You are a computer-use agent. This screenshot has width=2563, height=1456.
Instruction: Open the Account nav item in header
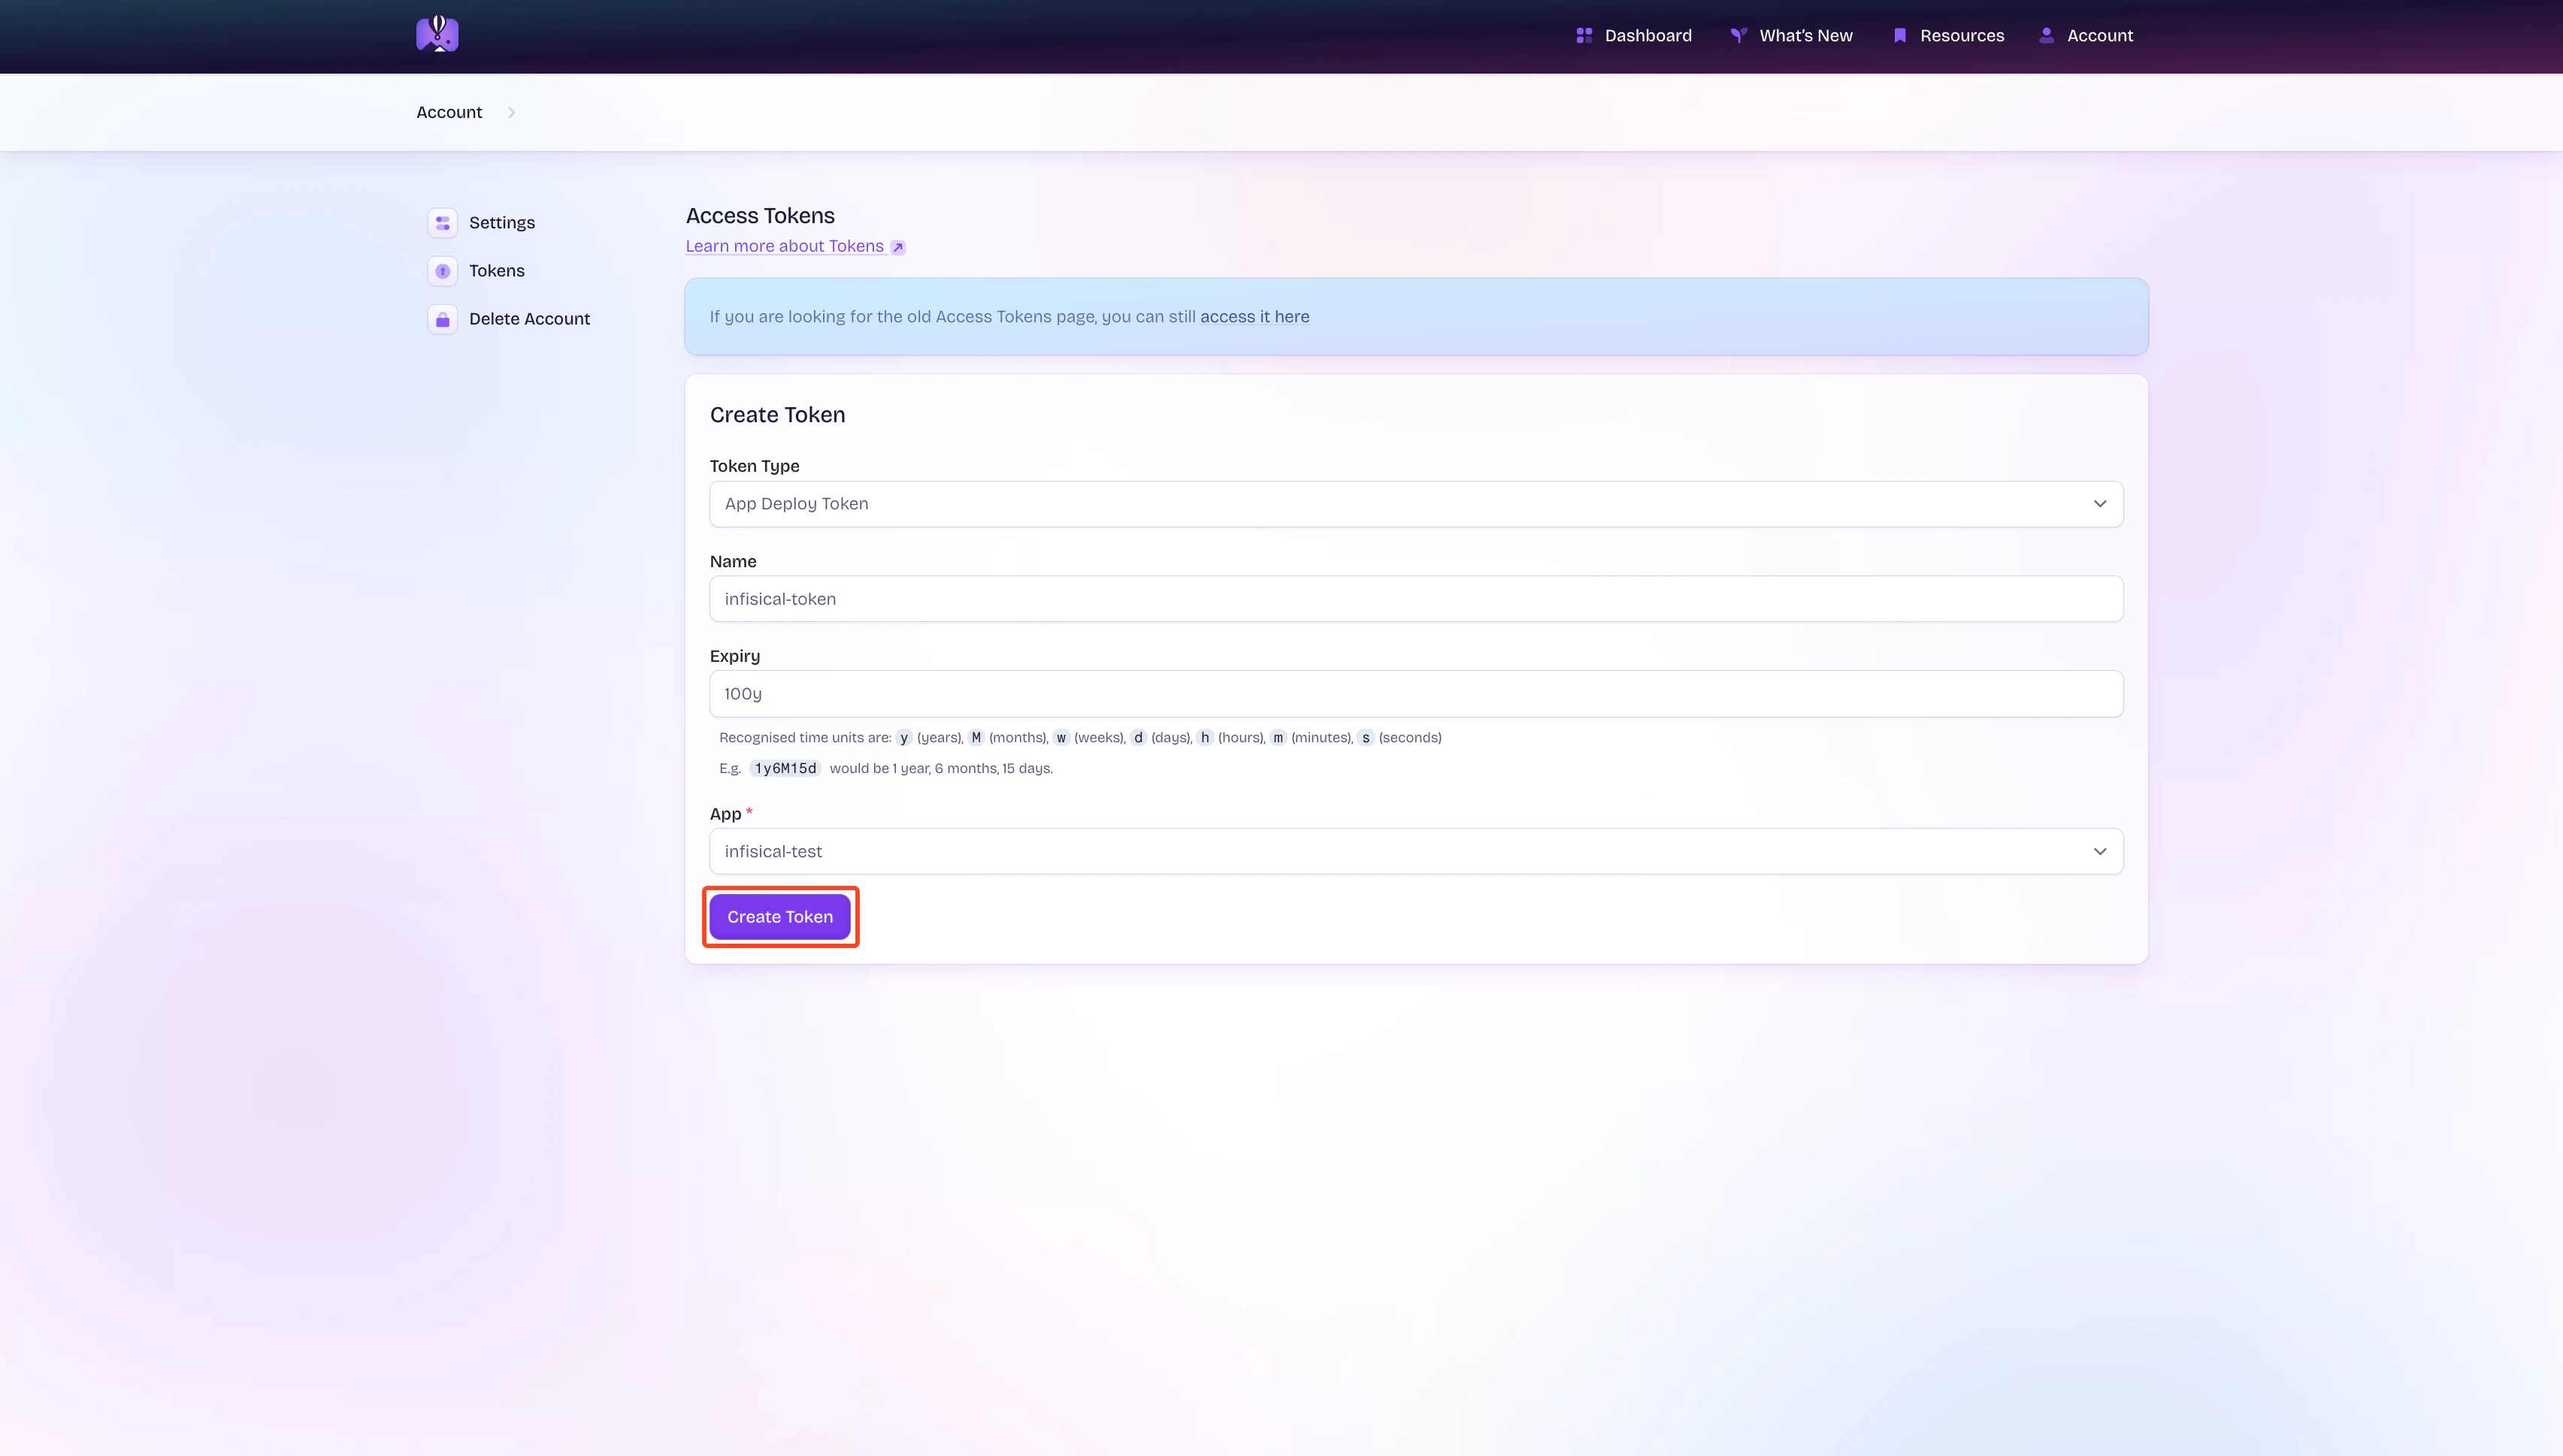click(2086, 35)
